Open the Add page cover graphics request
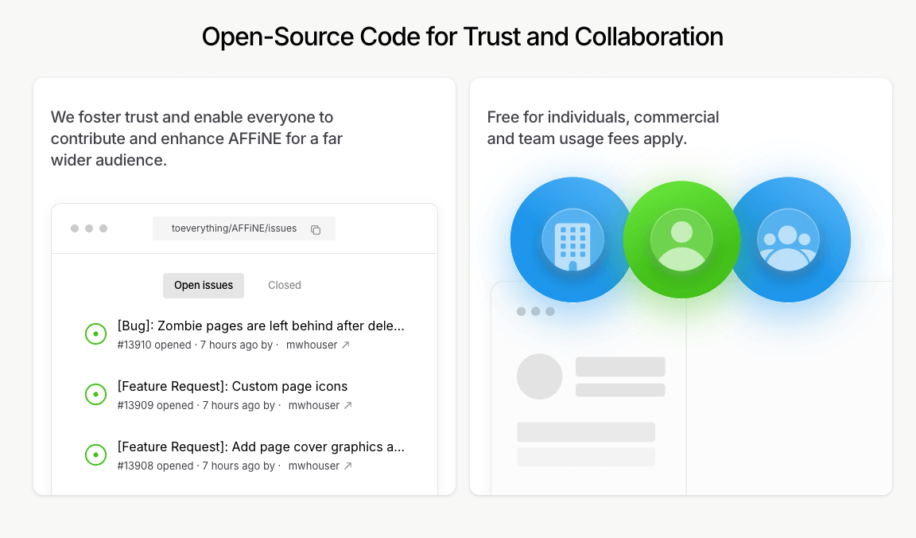 [x=261, y=446]
